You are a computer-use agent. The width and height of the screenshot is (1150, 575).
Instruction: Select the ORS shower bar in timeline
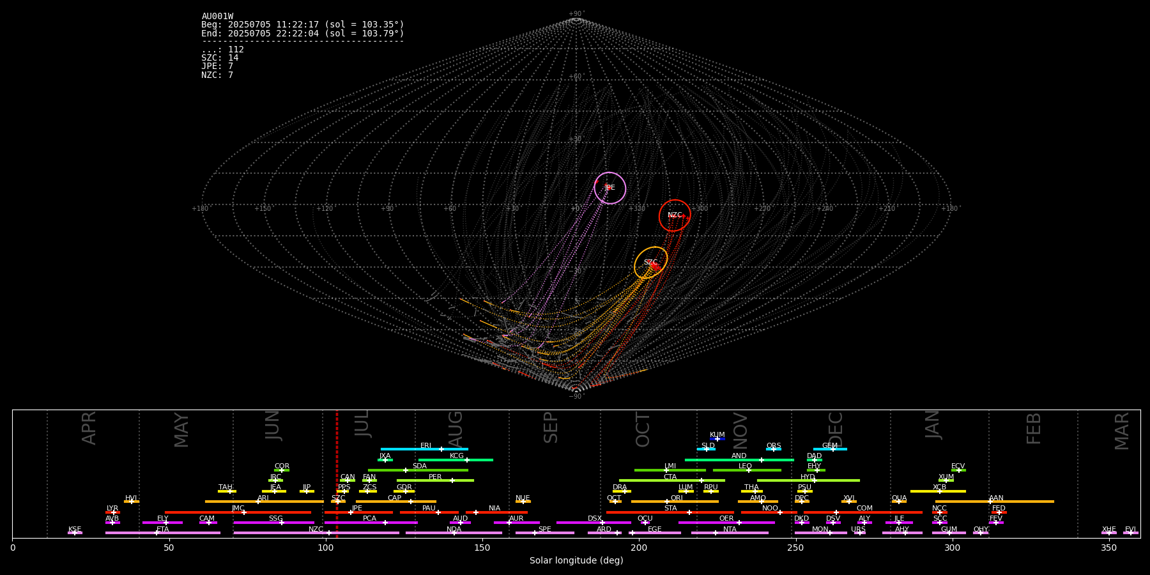774,449
